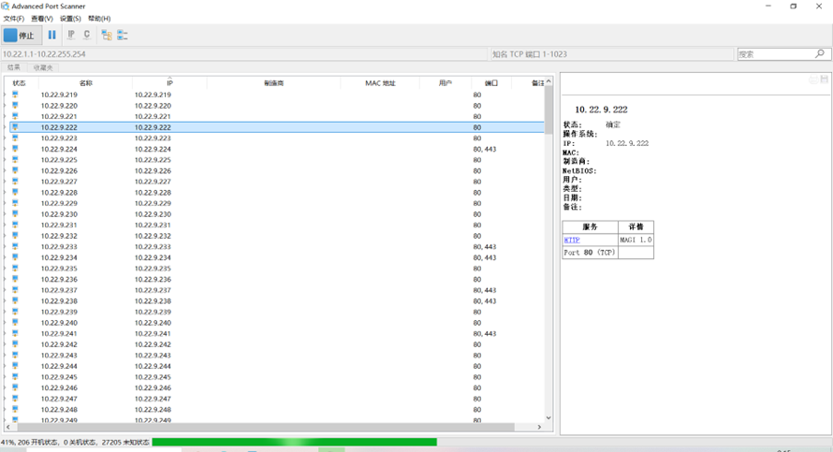Expand the 10.22.9.247 row
Viewport: 833px width, 452px height.
(x=6, y=399)
